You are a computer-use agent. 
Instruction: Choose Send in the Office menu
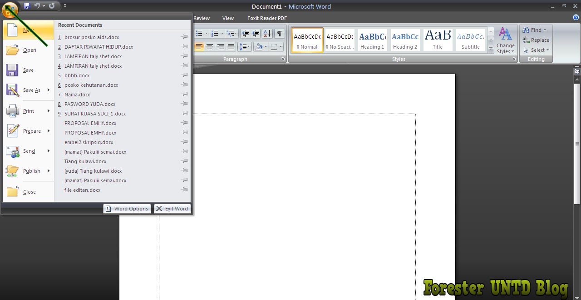pos(28,151)
